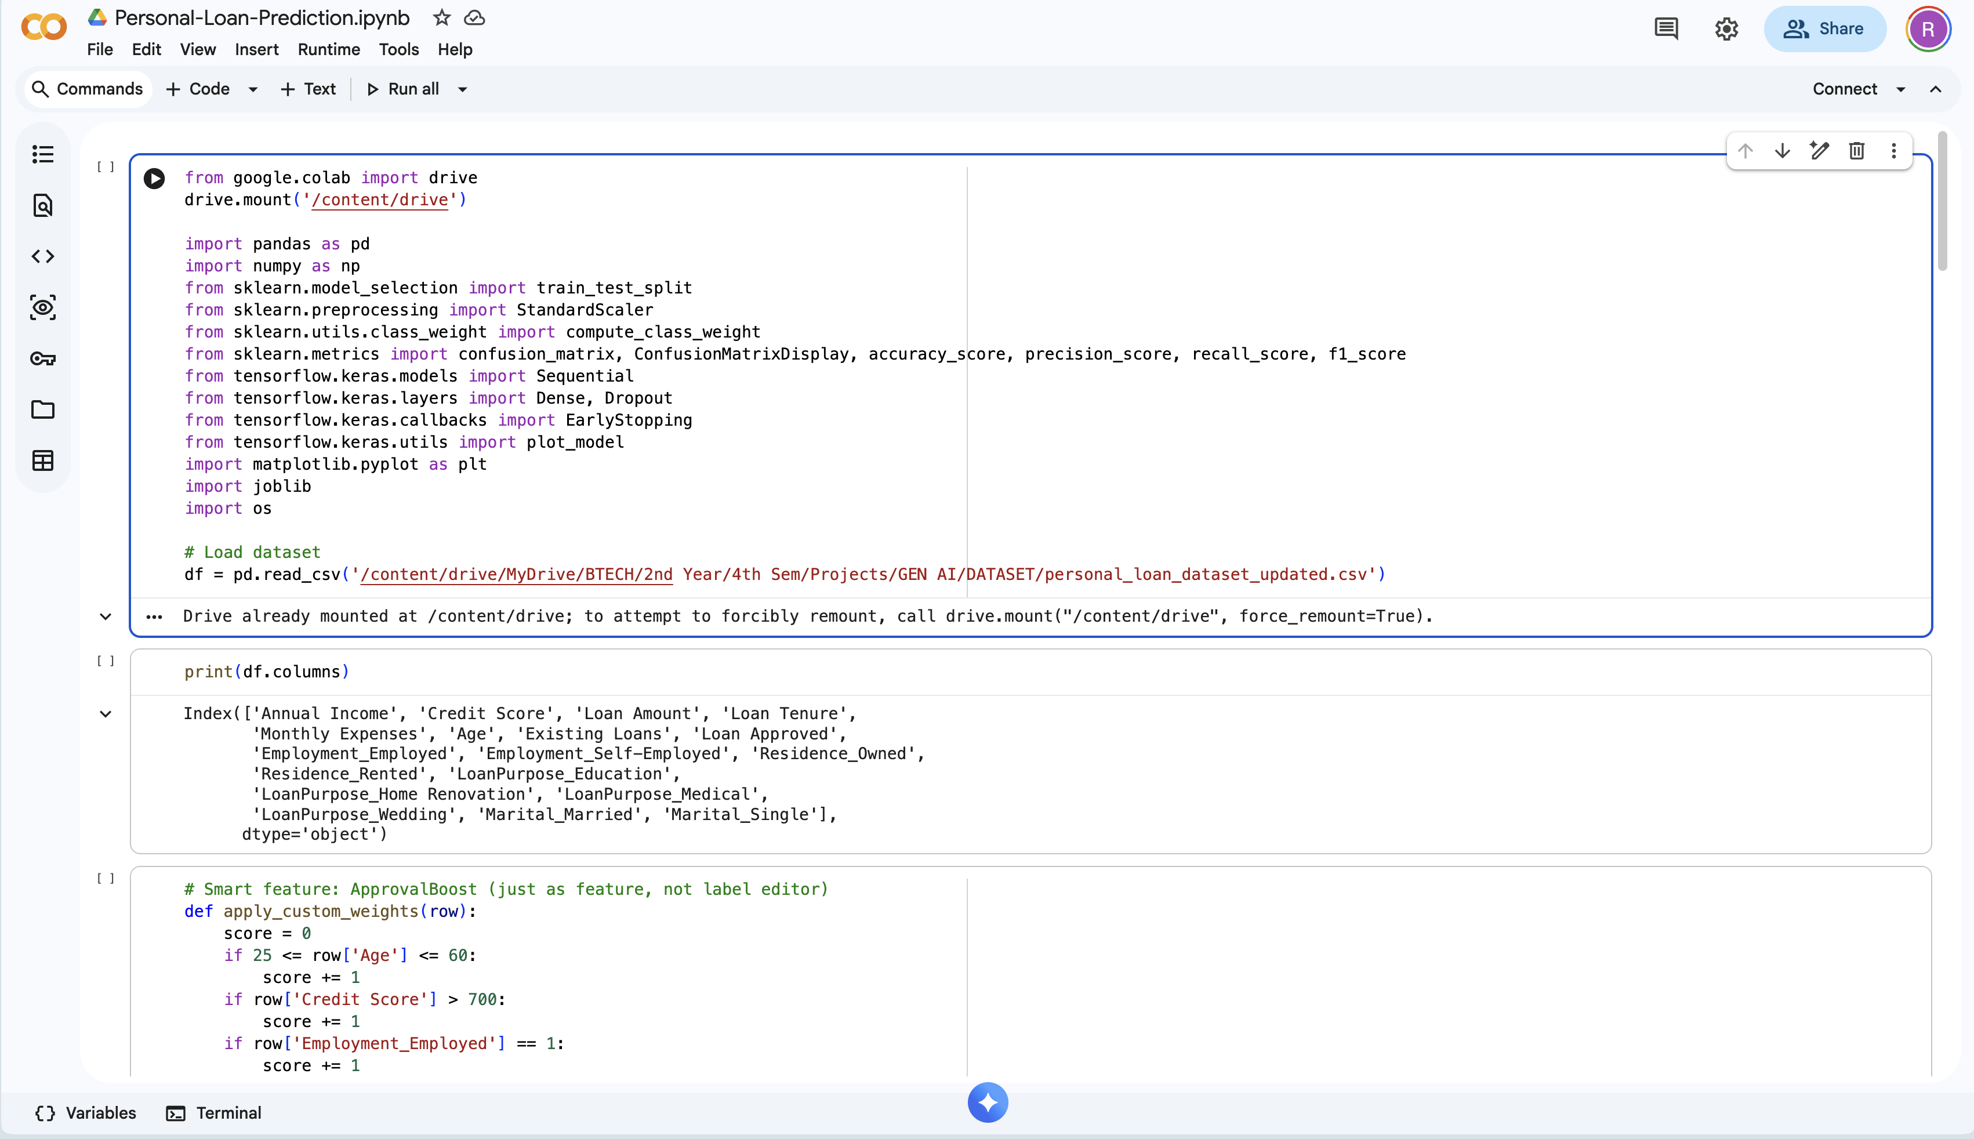Open the Insert menu
The width and height of the screenshot is (1974, 1139).
pos(256,49)
